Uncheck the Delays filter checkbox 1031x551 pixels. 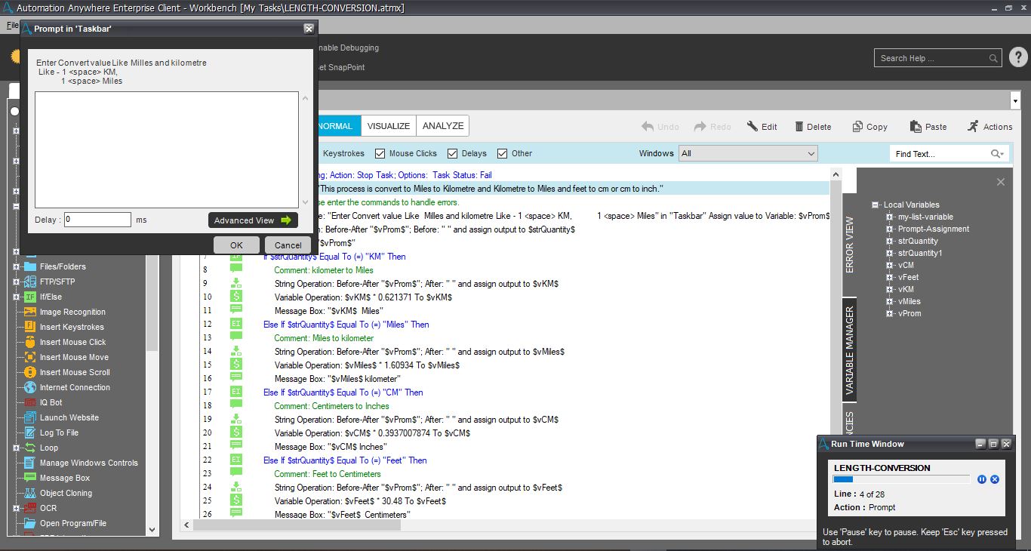(453, 153)
